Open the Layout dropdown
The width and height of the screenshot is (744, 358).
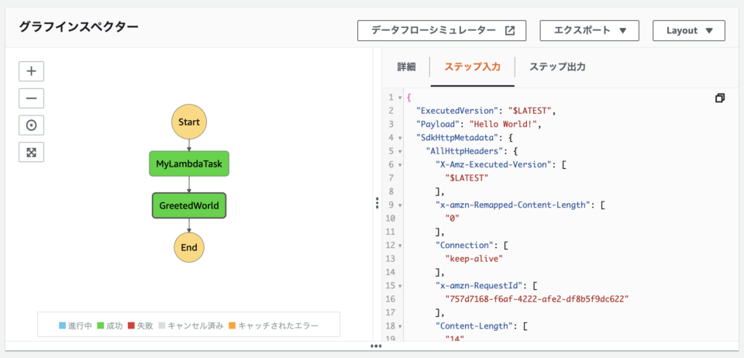point(689,31)
